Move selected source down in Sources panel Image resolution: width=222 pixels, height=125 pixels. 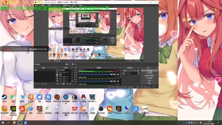click(x=70, y=84)
